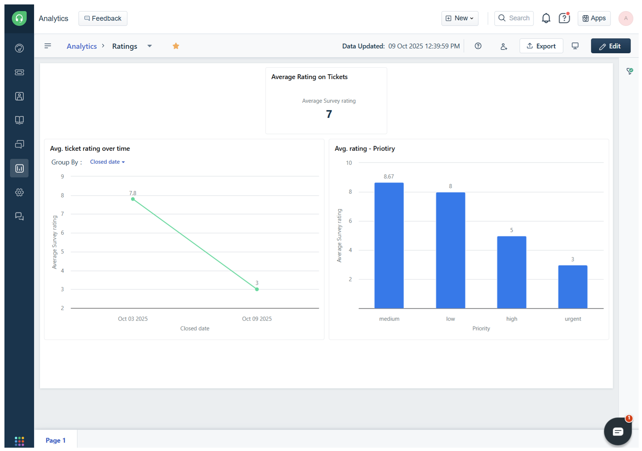Viewport: 642px width, 451px height.
Task: Open the chat widget bubble
Action: pos(618,431)
